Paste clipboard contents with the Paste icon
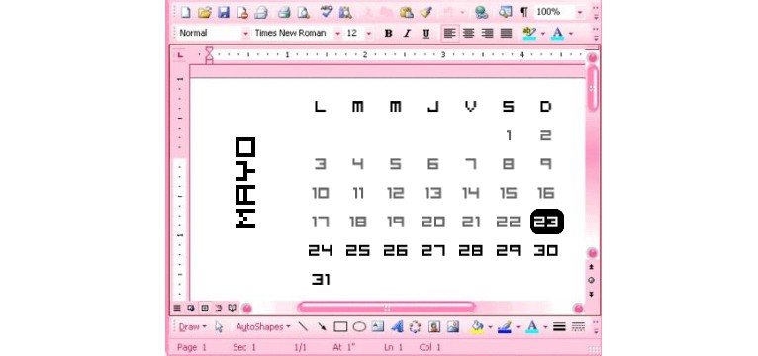 406,12
